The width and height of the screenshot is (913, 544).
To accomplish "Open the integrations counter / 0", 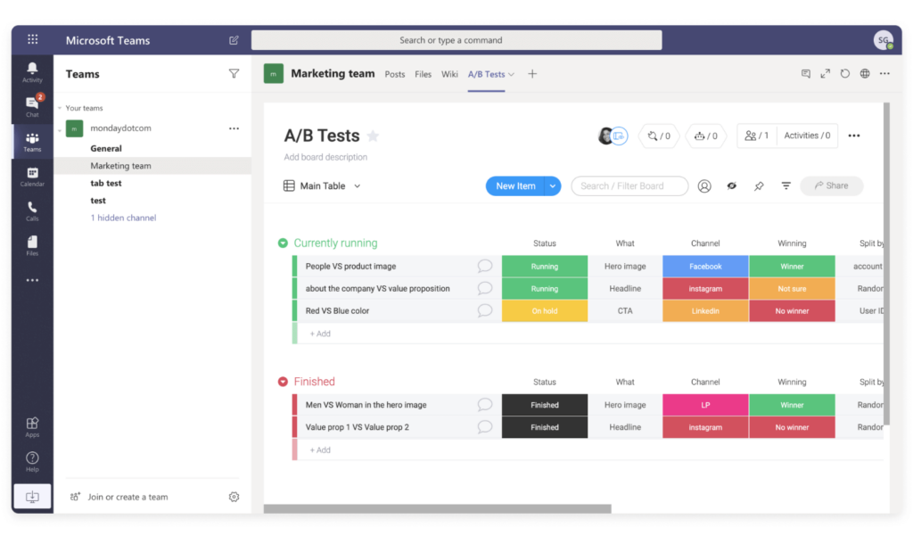I will coord(659,136).
